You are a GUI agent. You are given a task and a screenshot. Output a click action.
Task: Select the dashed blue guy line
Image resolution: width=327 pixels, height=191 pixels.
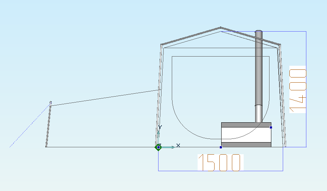point(29,126)
